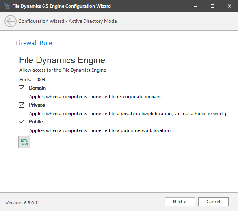This screenshot has height=211, width=238.
Task: Disable the Public profile checkbox
Action: point(22,122)
